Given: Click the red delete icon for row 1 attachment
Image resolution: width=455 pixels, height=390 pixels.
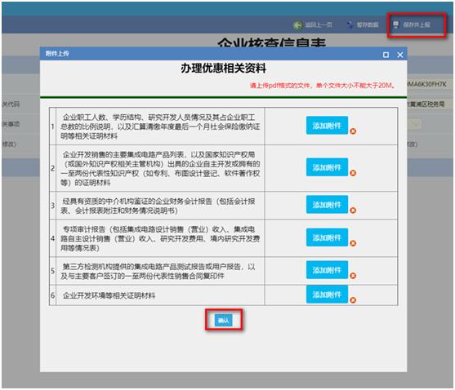Looking at the screenshot, I should (x=353, y=131).
